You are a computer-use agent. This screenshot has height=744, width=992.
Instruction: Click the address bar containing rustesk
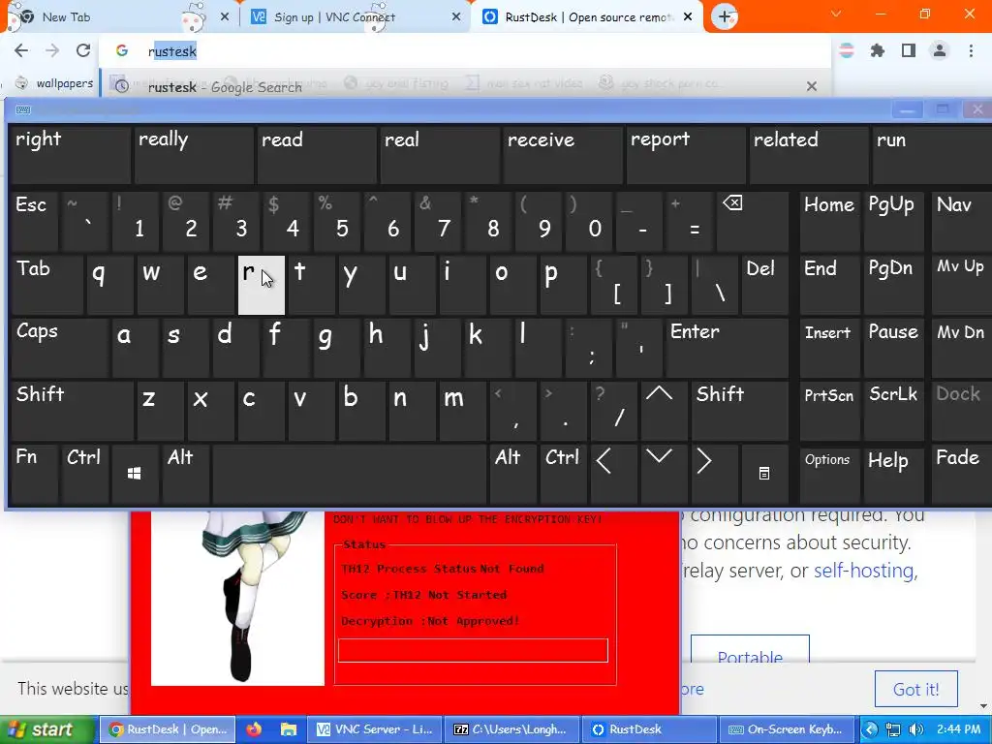[465, 51]
